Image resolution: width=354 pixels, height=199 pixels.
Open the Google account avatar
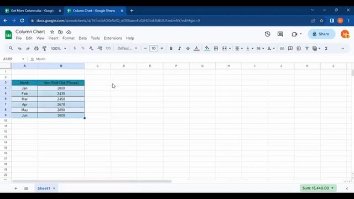pyautogui.click(x=345, y=34)
